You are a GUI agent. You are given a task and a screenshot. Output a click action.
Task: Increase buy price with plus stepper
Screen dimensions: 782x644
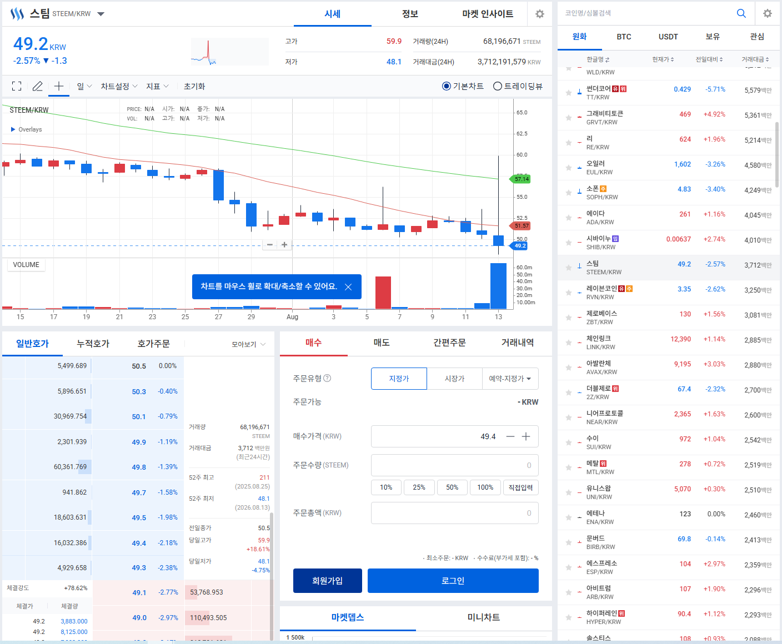526,436
